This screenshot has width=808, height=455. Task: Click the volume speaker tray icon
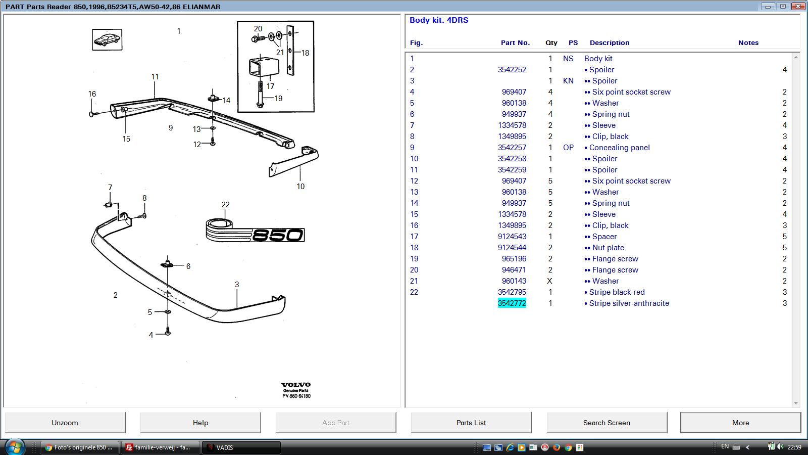[x=779, y=447]
